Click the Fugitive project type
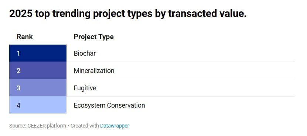The width and height of the screenshot is (307, 136). coord(85,88)
